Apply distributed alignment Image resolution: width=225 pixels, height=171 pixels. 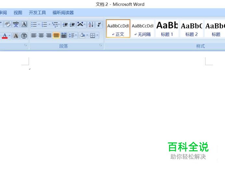(x=64, y=35)
